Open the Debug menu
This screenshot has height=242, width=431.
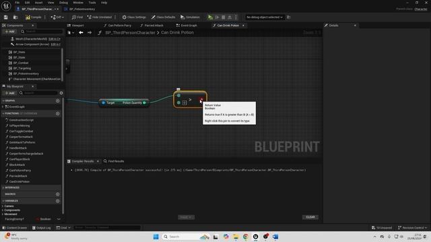click(63, 3)
